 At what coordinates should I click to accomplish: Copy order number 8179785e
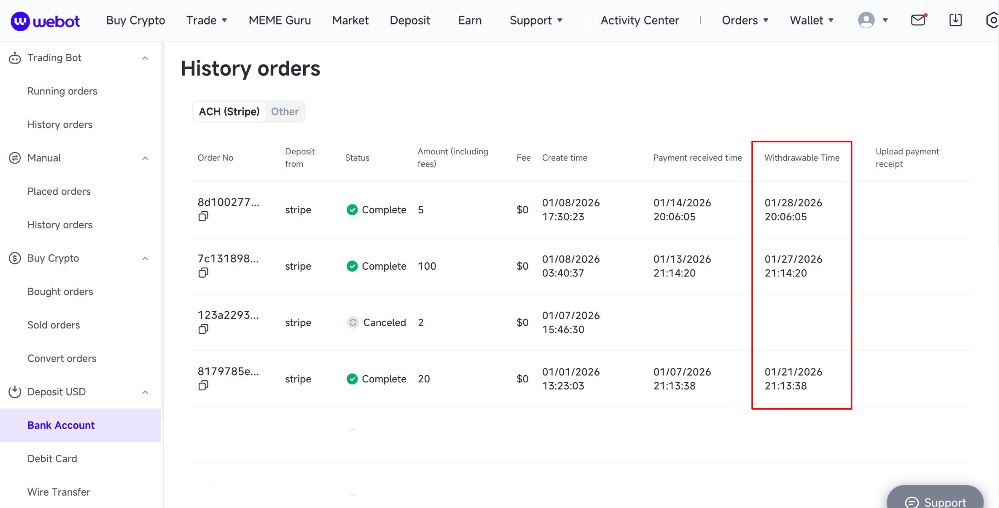point(203,386)
